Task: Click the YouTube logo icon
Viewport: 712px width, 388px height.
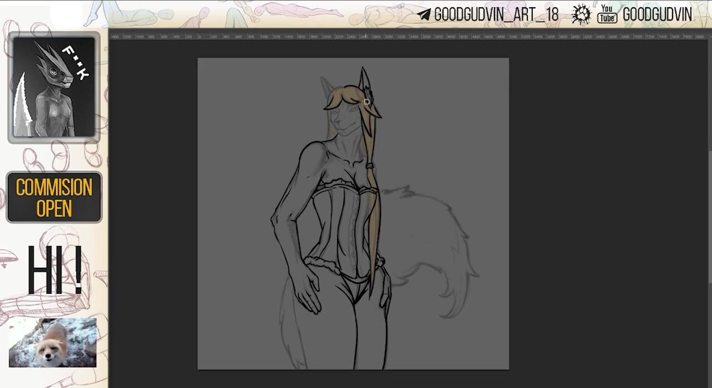Action: (607, 15)
